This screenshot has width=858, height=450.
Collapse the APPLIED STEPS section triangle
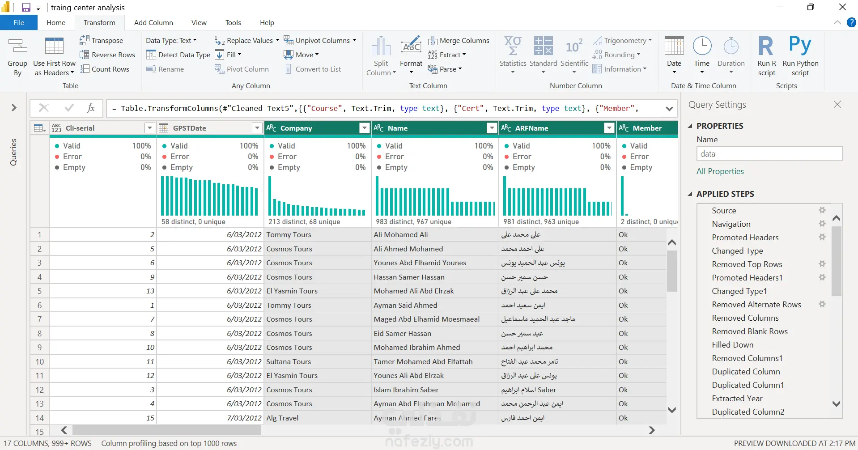(x=690, y=194)
